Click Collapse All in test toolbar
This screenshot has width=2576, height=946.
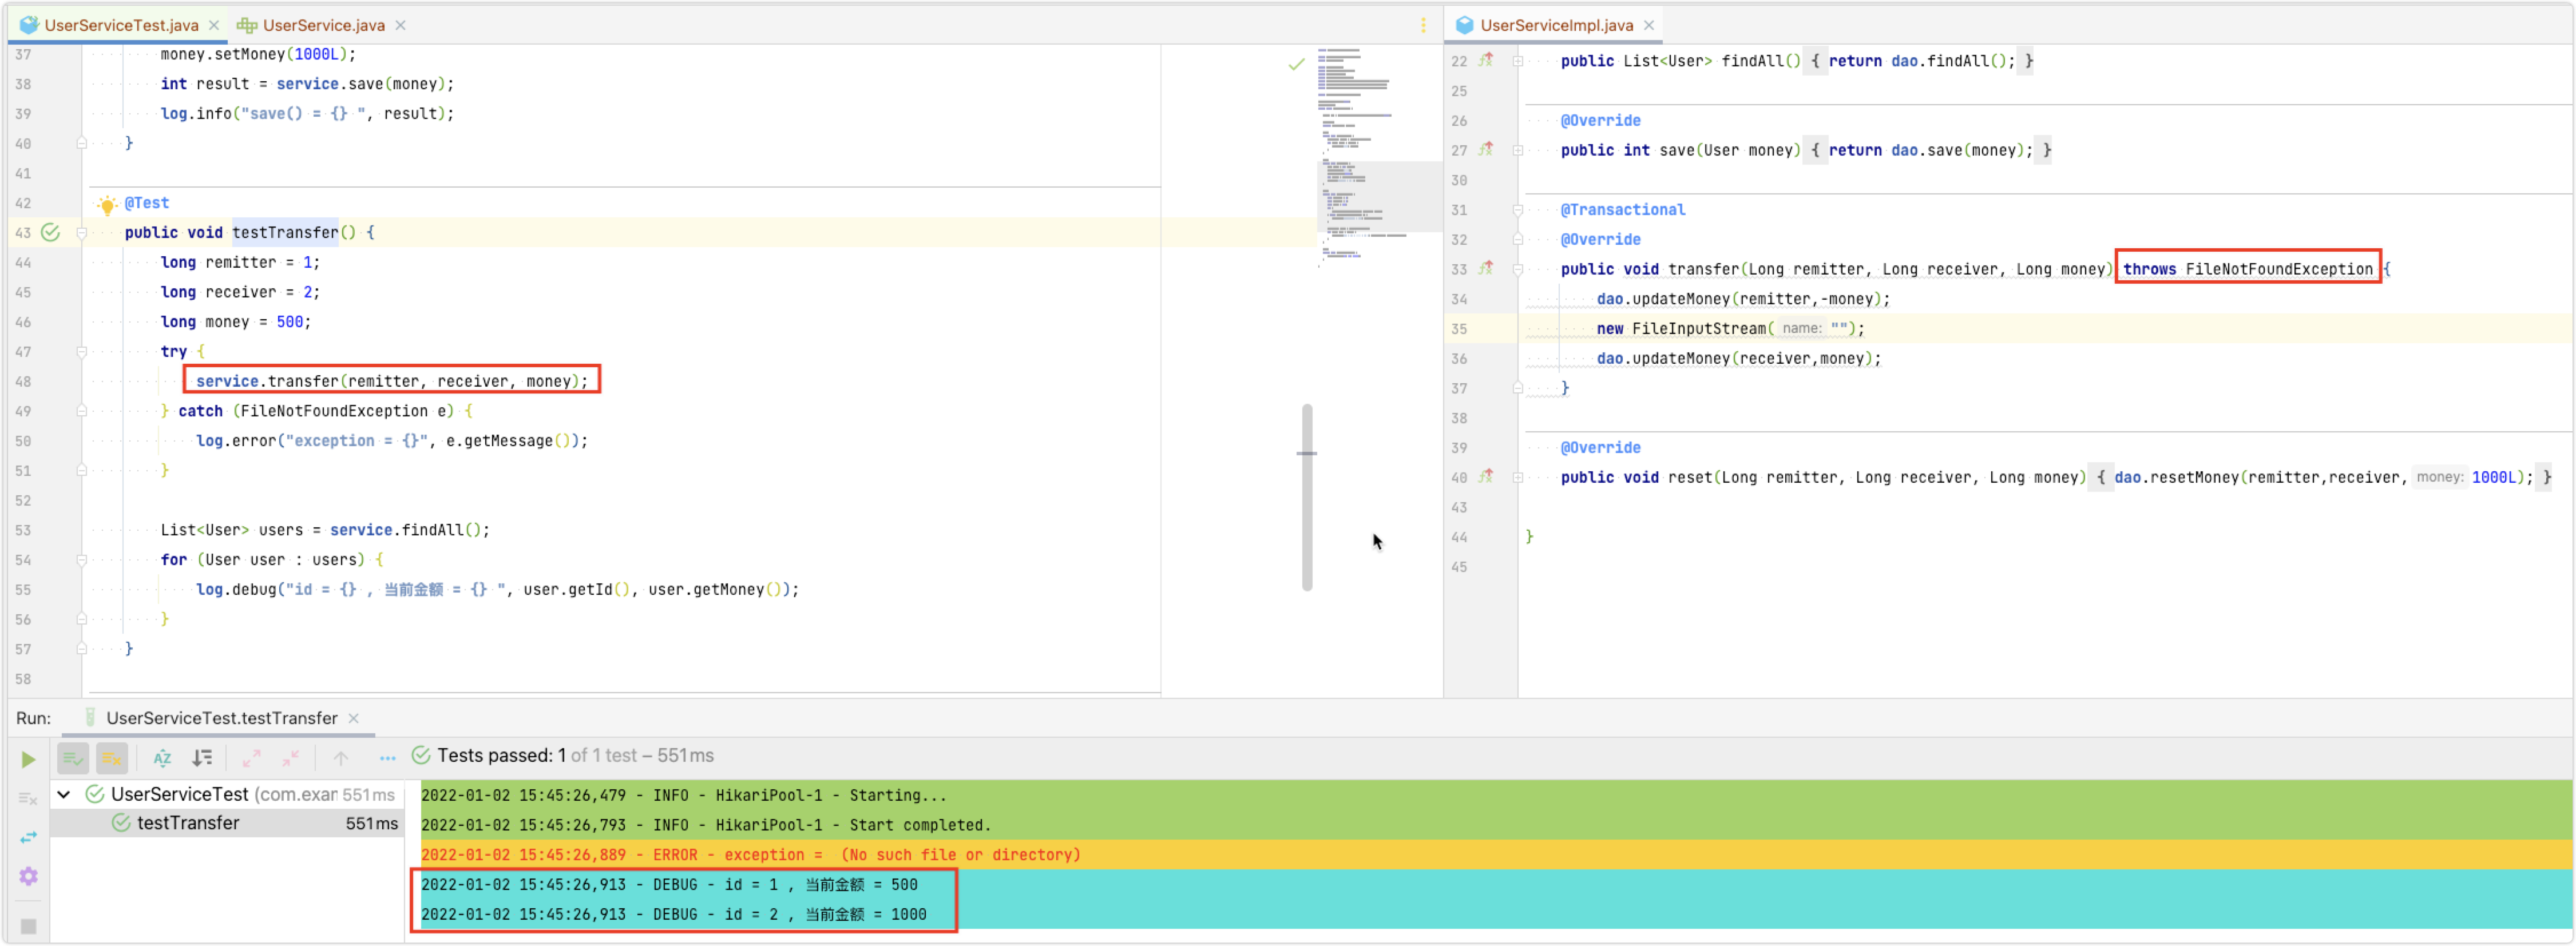click(x=290, y=759)
